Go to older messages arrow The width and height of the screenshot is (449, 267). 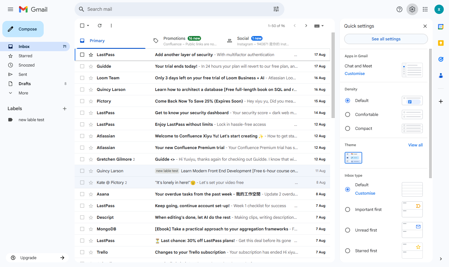click(306, 26)
